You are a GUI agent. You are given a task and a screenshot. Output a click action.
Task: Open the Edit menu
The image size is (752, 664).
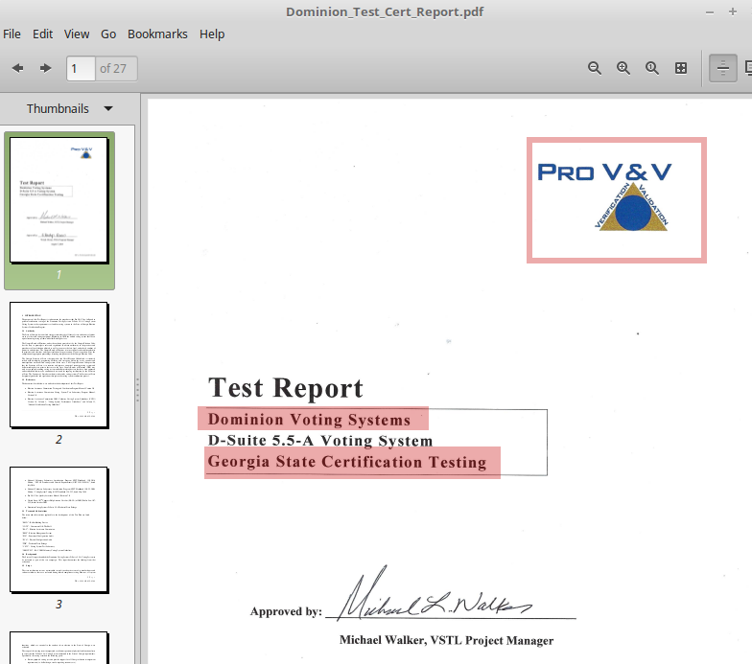[42, 34]
